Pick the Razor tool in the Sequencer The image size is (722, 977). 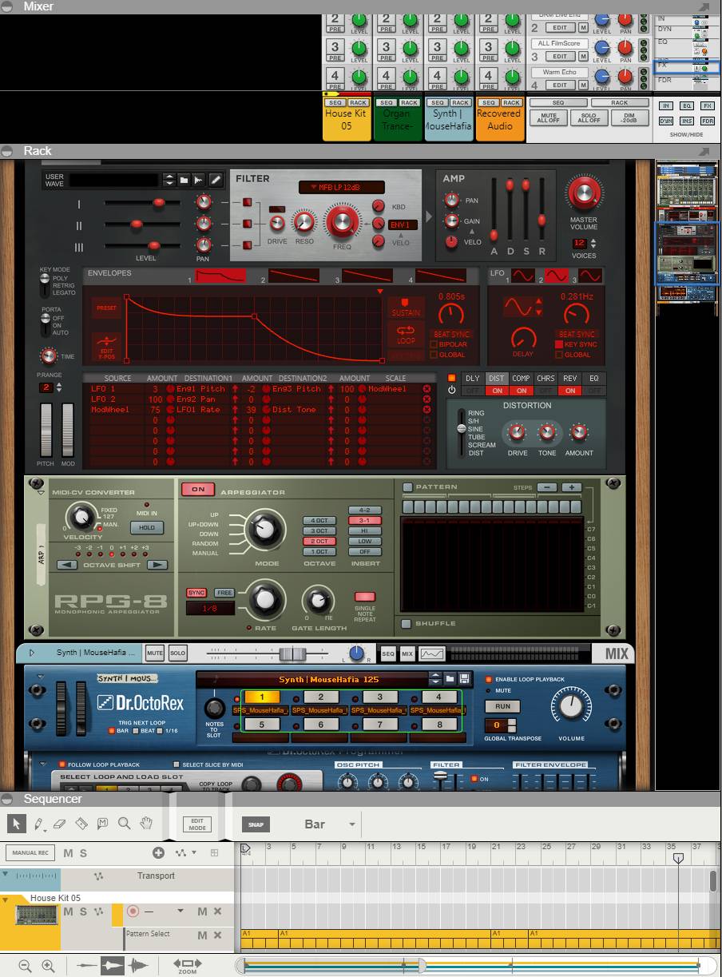[80, 824]
